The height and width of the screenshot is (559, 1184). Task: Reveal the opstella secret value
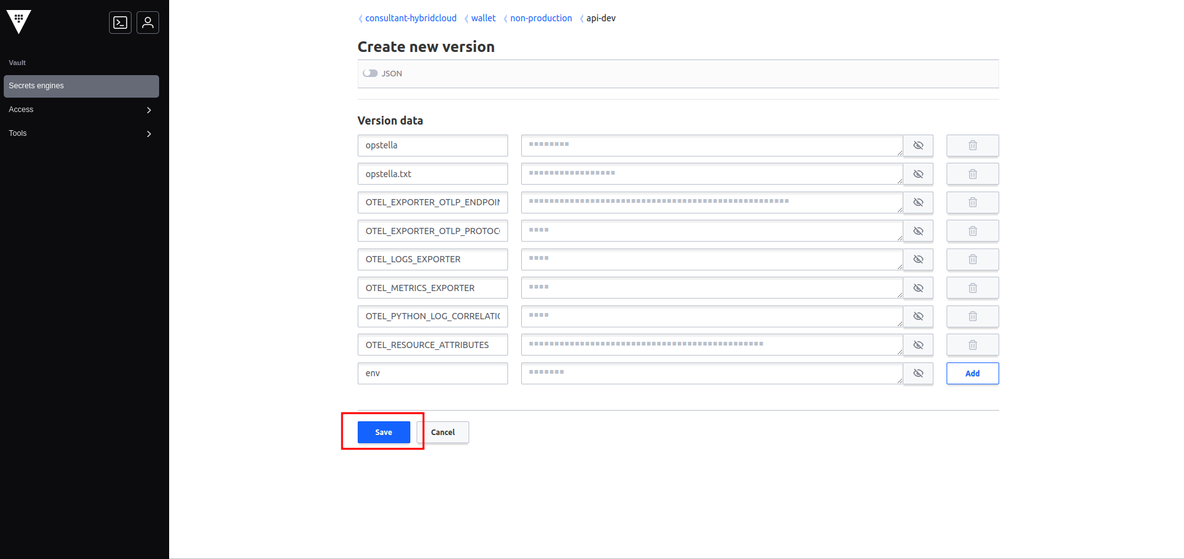918,145
